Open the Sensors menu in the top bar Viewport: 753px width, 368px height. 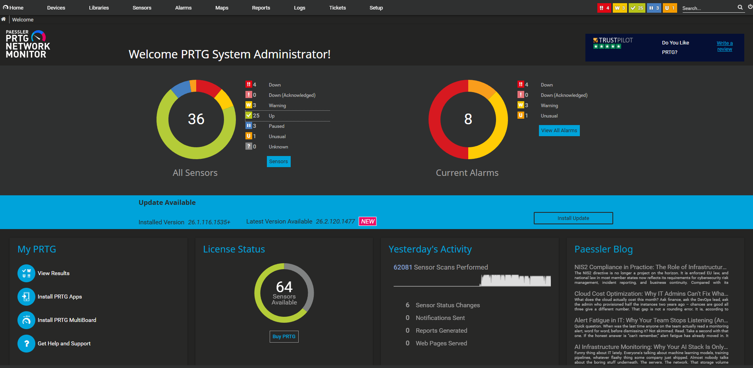point(142,8)
